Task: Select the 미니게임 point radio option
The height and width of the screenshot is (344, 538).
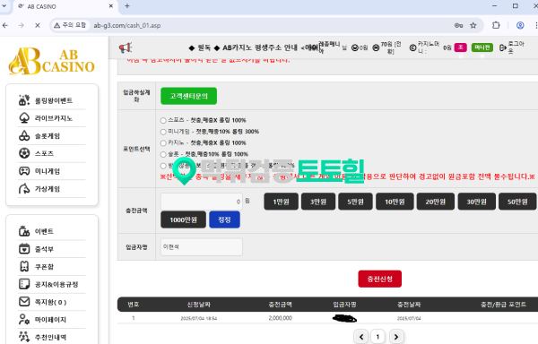Action: [163, 132]
